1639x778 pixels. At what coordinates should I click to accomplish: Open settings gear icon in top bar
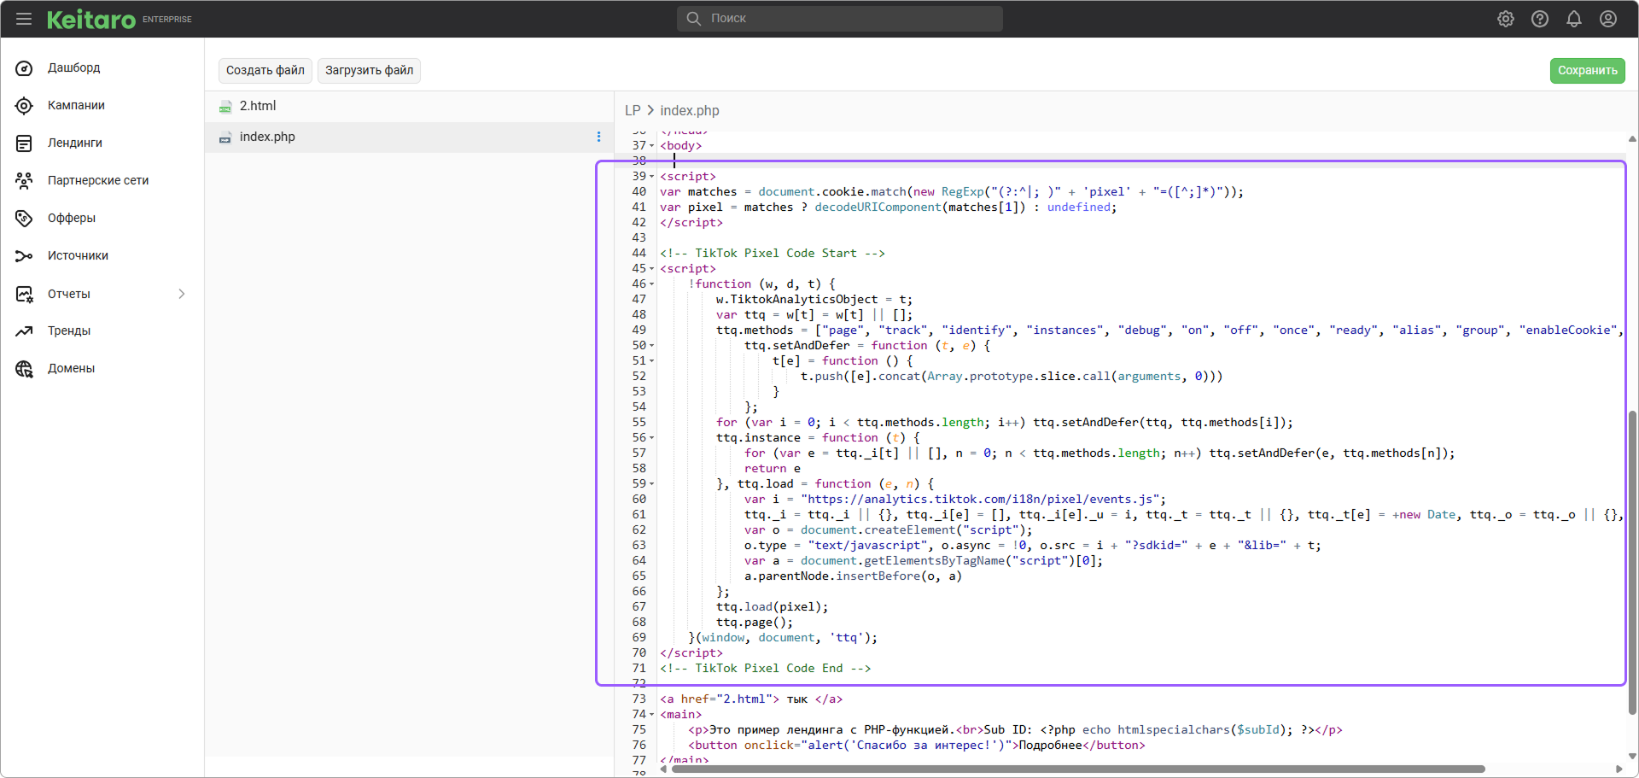1506,19
